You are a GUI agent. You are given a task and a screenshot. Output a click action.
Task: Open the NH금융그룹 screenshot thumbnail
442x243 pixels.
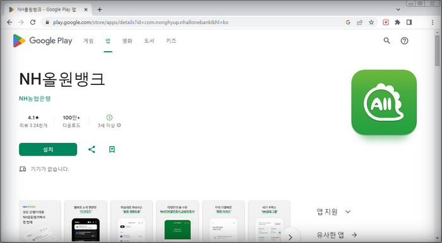(269, 221)
